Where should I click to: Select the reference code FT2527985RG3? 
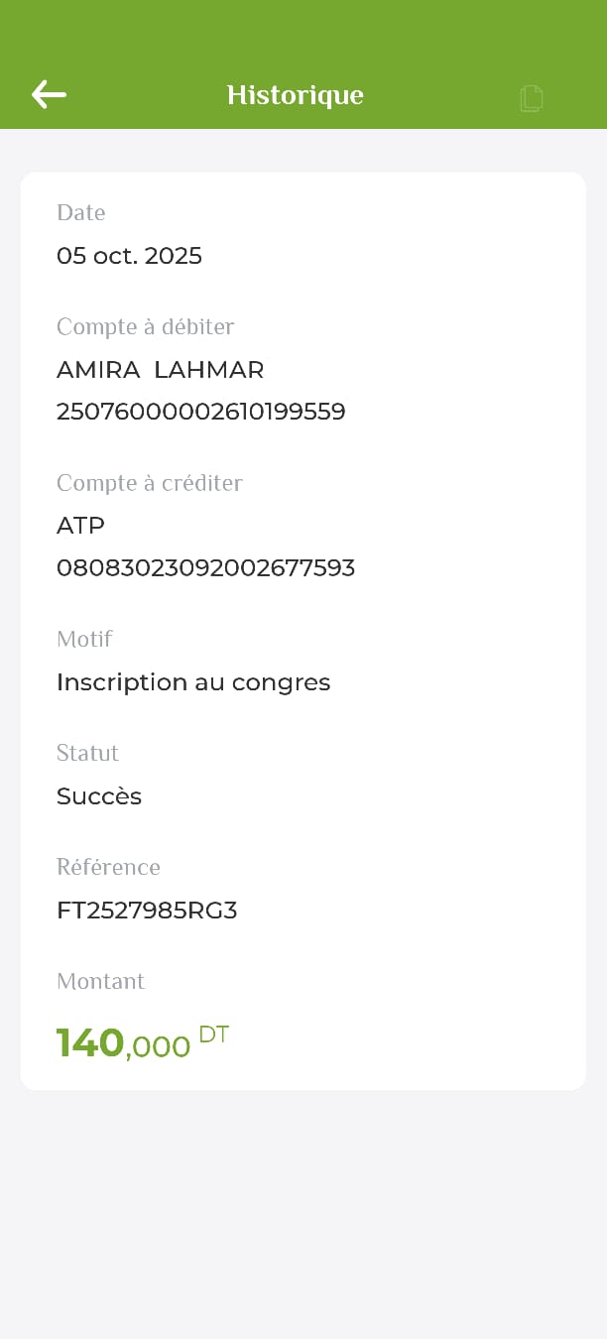tap(147, 911)
